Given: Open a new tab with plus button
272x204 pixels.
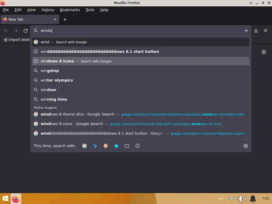Looking at the screenshot, I should tap(65, 20).
